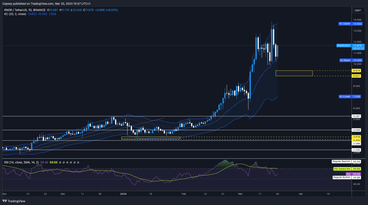
Task: Click the Apr label on time axis
Action: click(x=300, y=193)
